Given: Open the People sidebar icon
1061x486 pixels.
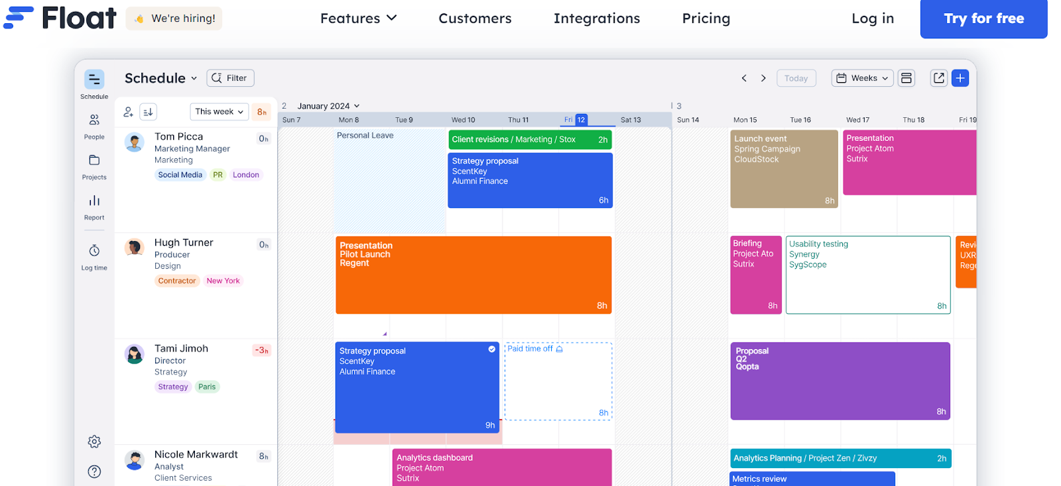Looking at the screenshot, I should tap(94, 120).
